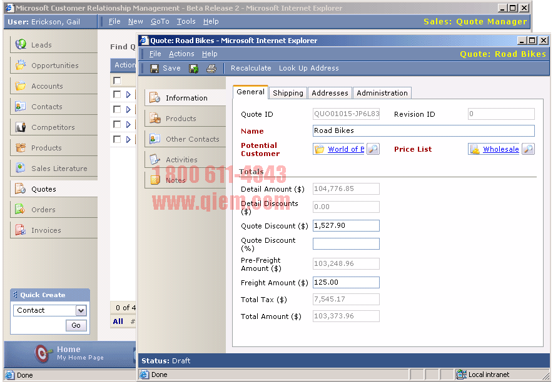Click the Save and Close icon
553x382 pixels.
pyautogui.click(x=194, y=68)
